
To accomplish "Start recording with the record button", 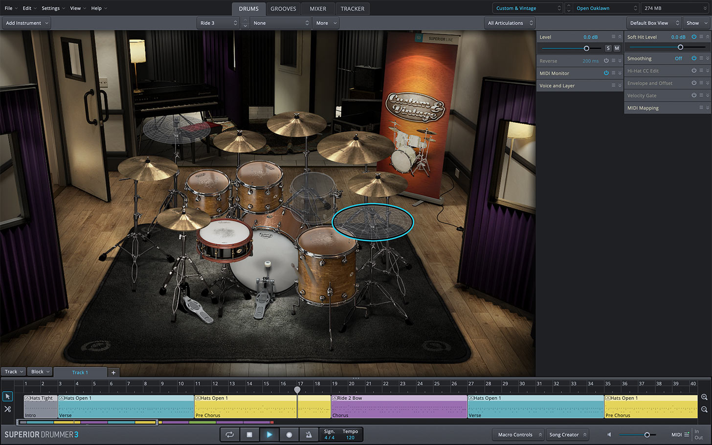I will [289, 434].
